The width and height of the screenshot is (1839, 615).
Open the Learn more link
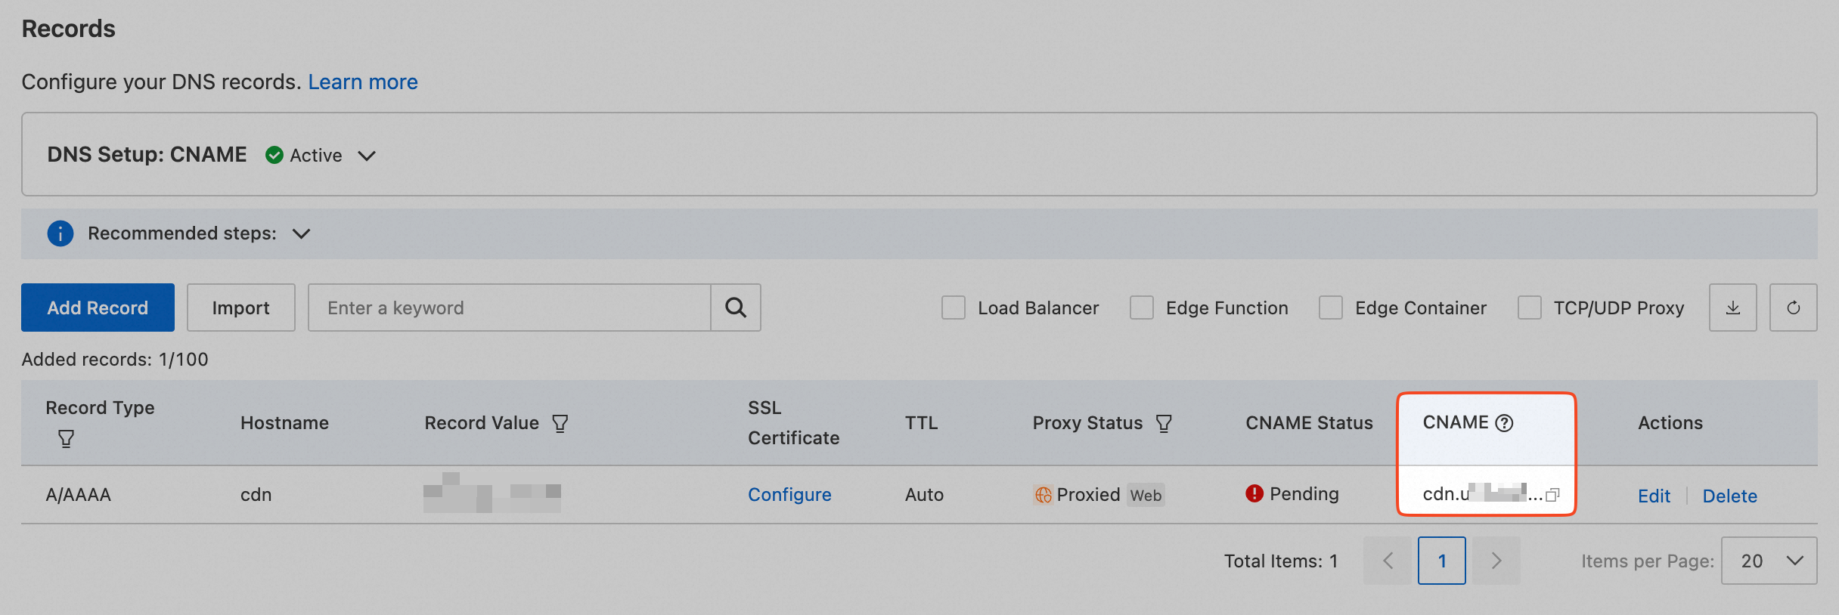(363, 82)
